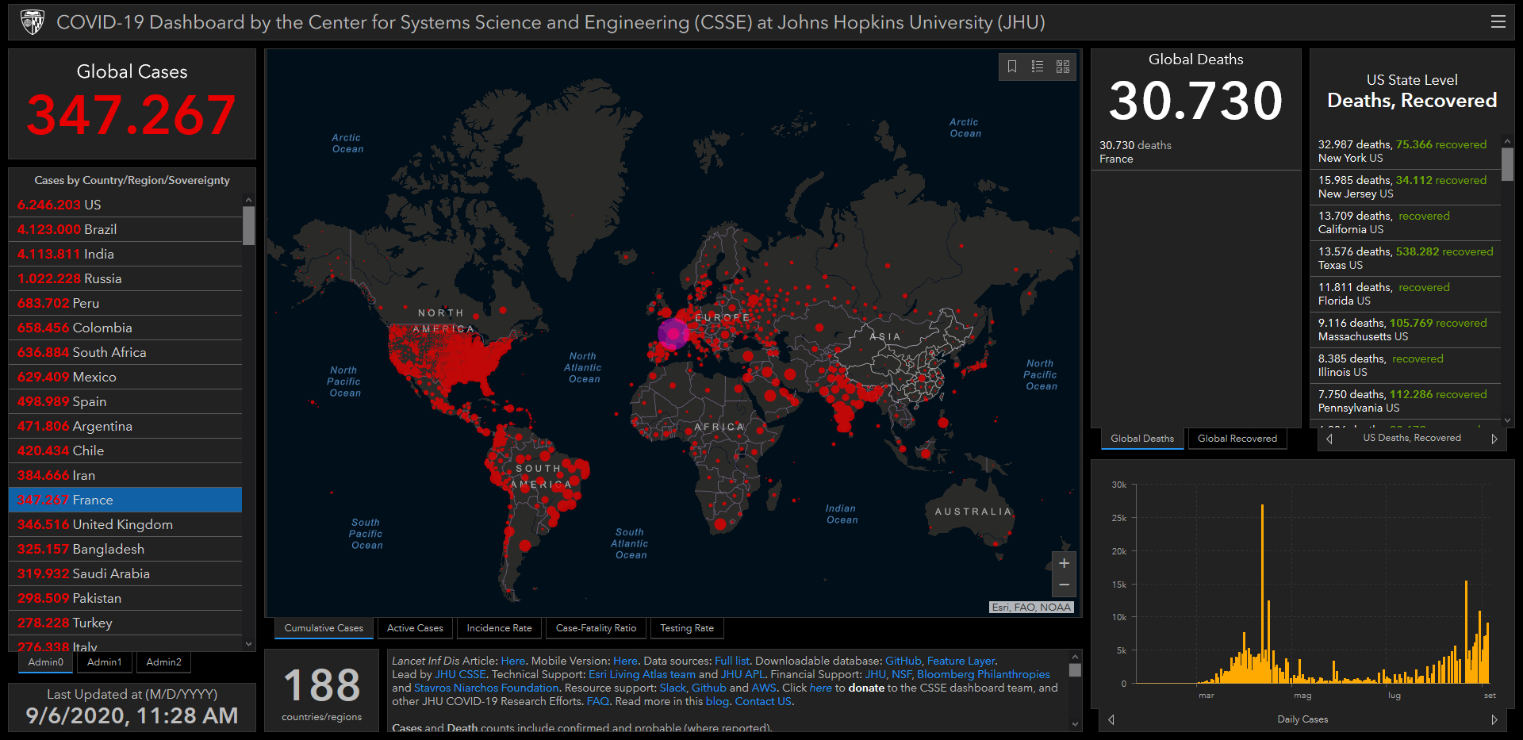Open the FAQ link
Screen dimensions: 1523x740
coord(598,701)
